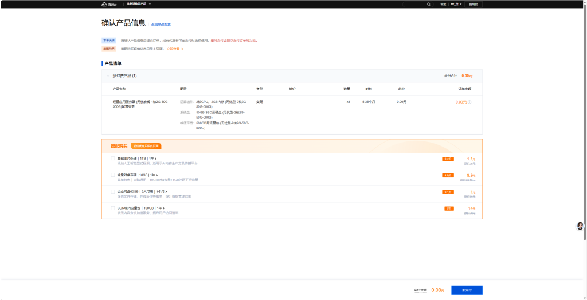Click the blue 去支付 button
Viewport: 587px width, 300px height.
click(x=467, y=290)
